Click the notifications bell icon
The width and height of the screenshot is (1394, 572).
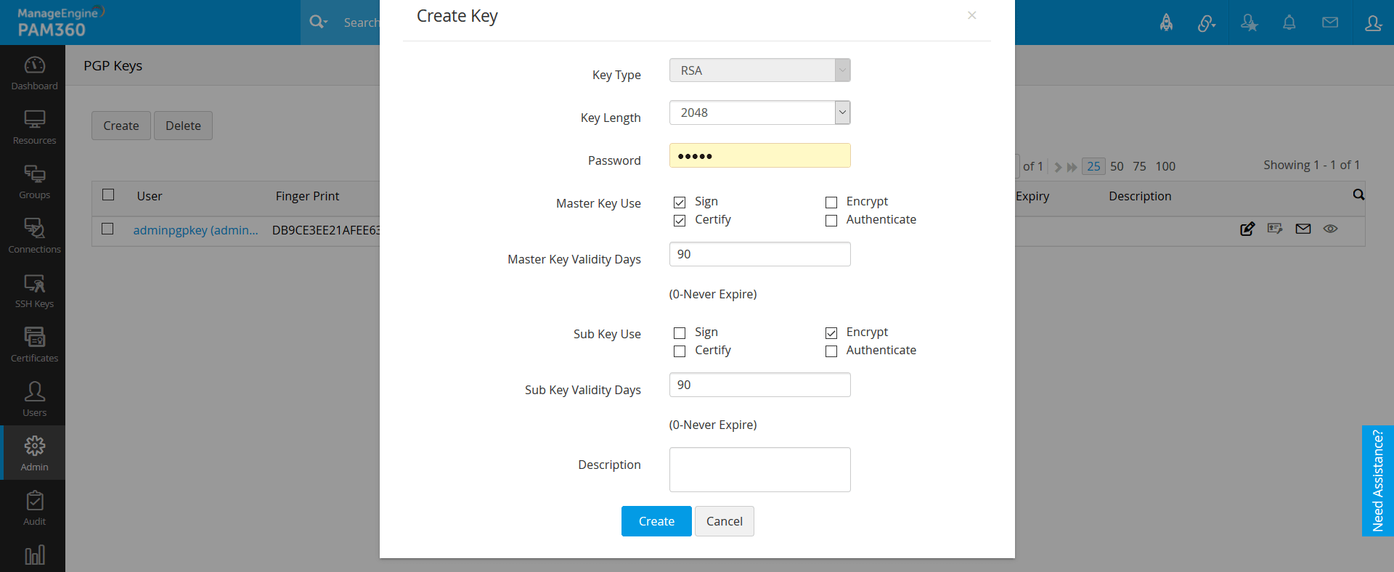[1289, 23]
